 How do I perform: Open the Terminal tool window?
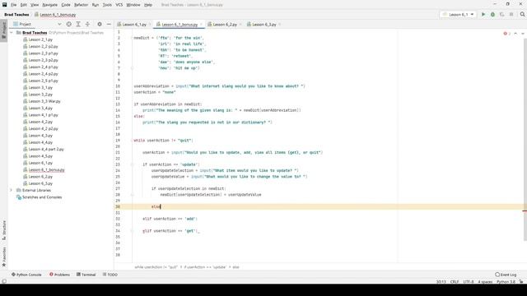click(86, 275)
